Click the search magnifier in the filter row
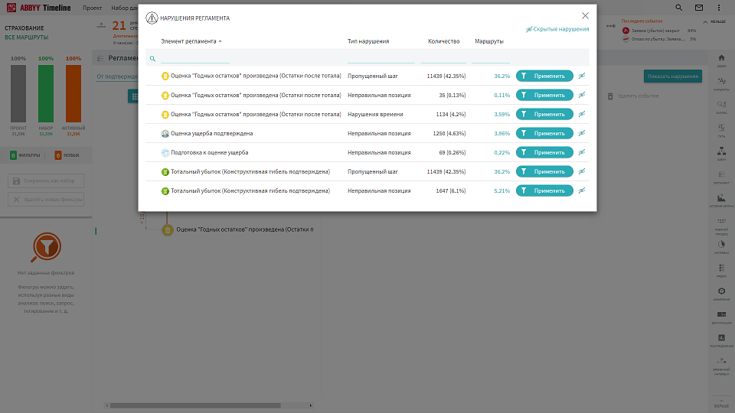735x413 pixels. point(152,59)
